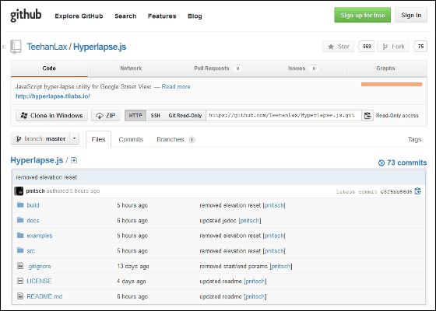436x311 pixels.
Task: Open Search in top navigation
Action: click(x=125, y=16)
